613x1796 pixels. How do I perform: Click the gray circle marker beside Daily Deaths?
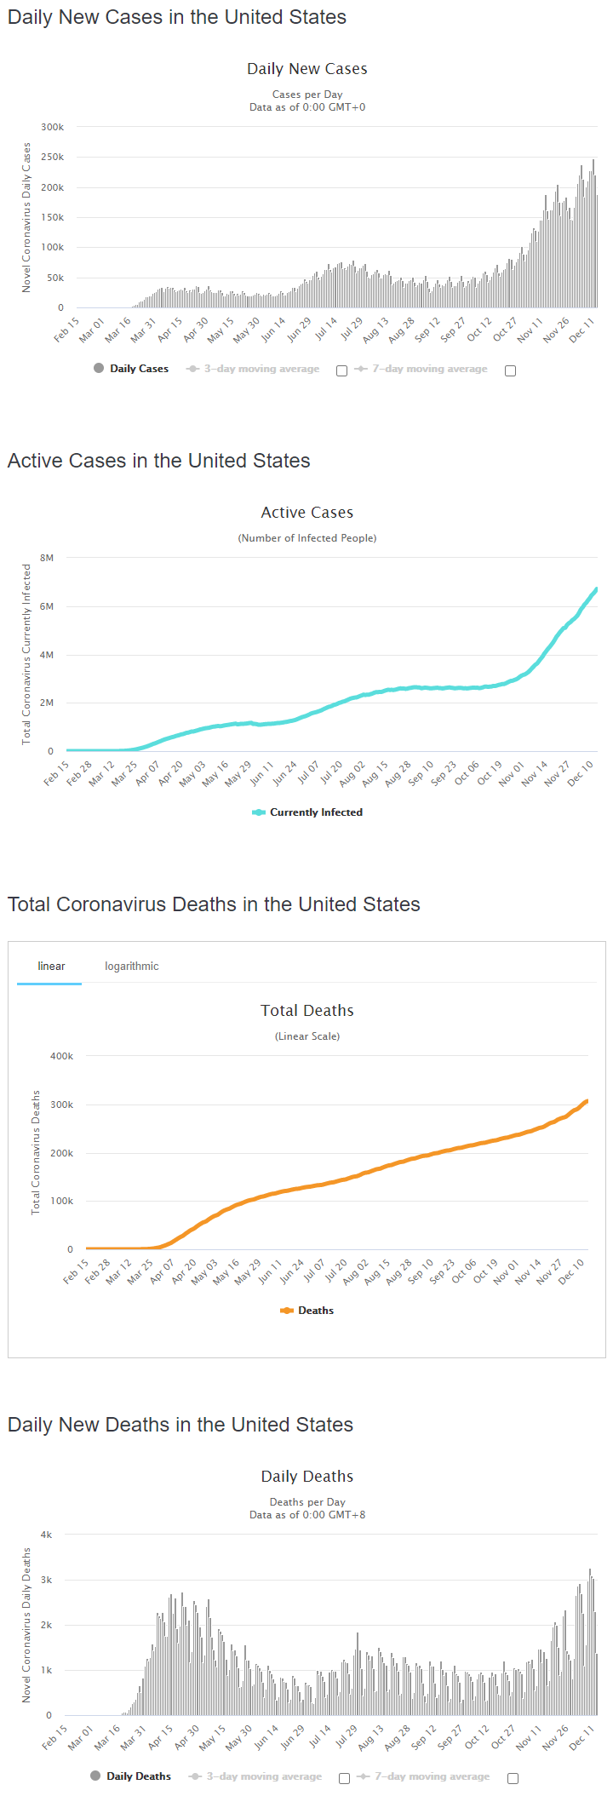click(95, 1776)
